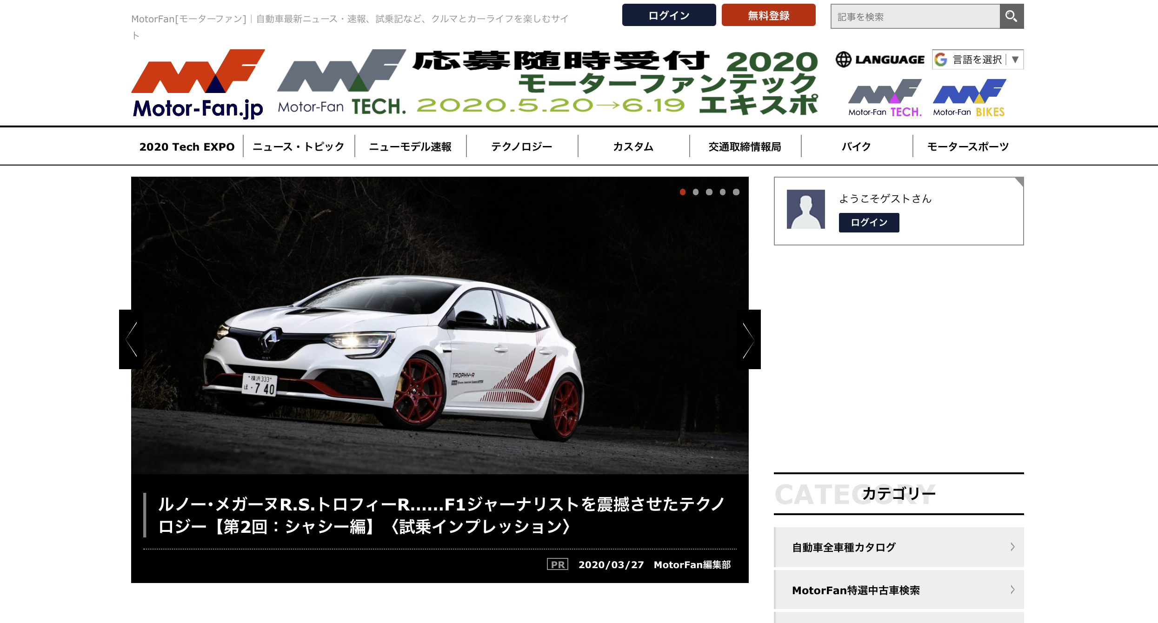Image resolution: width=1158 pixels, height=623 pixels.
Task: Click the PR label on article
Action: click(x=557, y=564)
